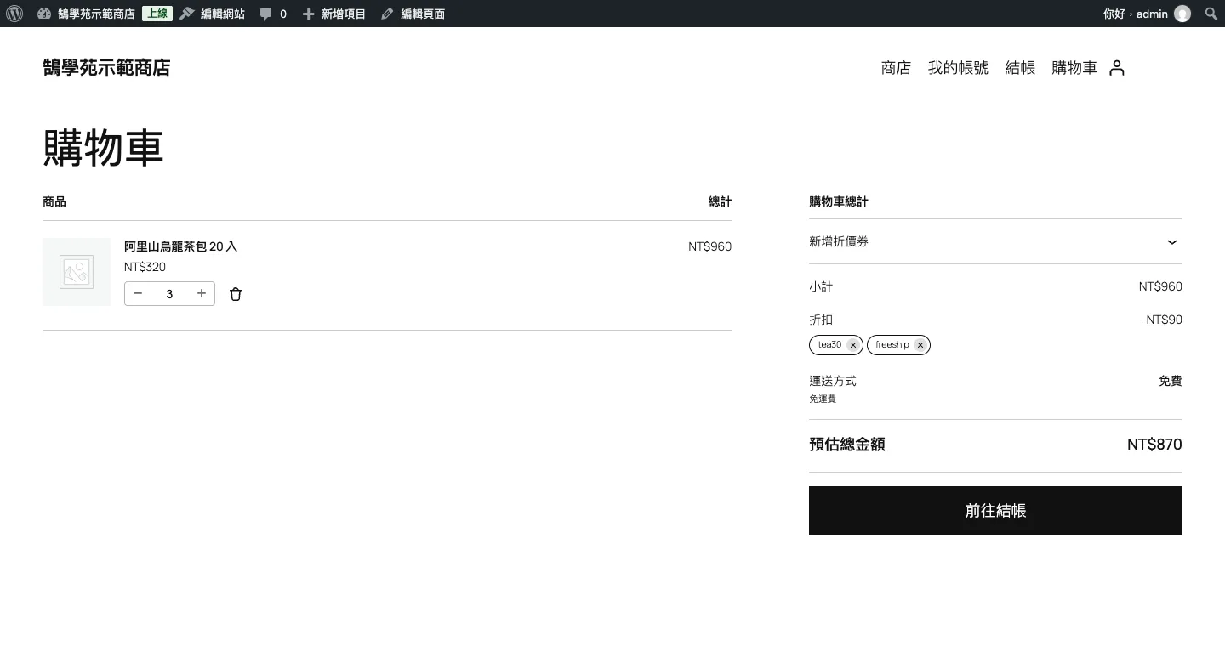The height and width of the screenshot is (663, 1225).
Task: Increase quantity with the plus button
Action: 202,294
